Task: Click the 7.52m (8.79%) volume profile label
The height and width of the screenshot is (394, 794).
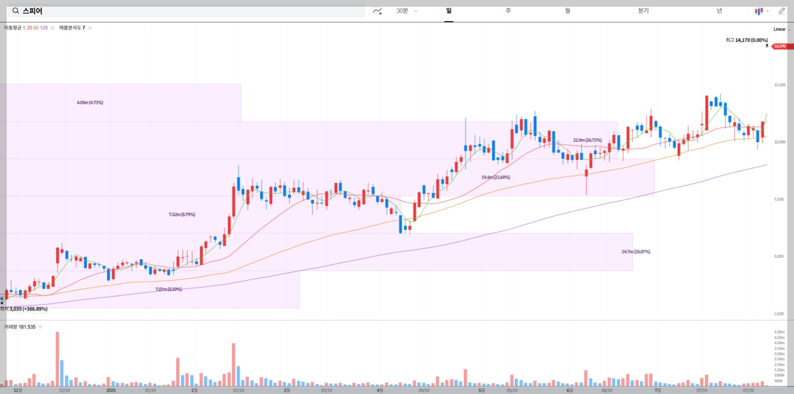Action: (x=182, y=214)
